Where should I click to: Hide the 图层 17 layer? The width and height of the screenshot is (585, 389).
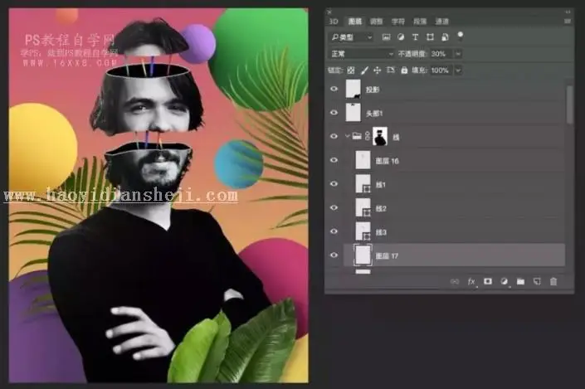click(x=334, y=255)
